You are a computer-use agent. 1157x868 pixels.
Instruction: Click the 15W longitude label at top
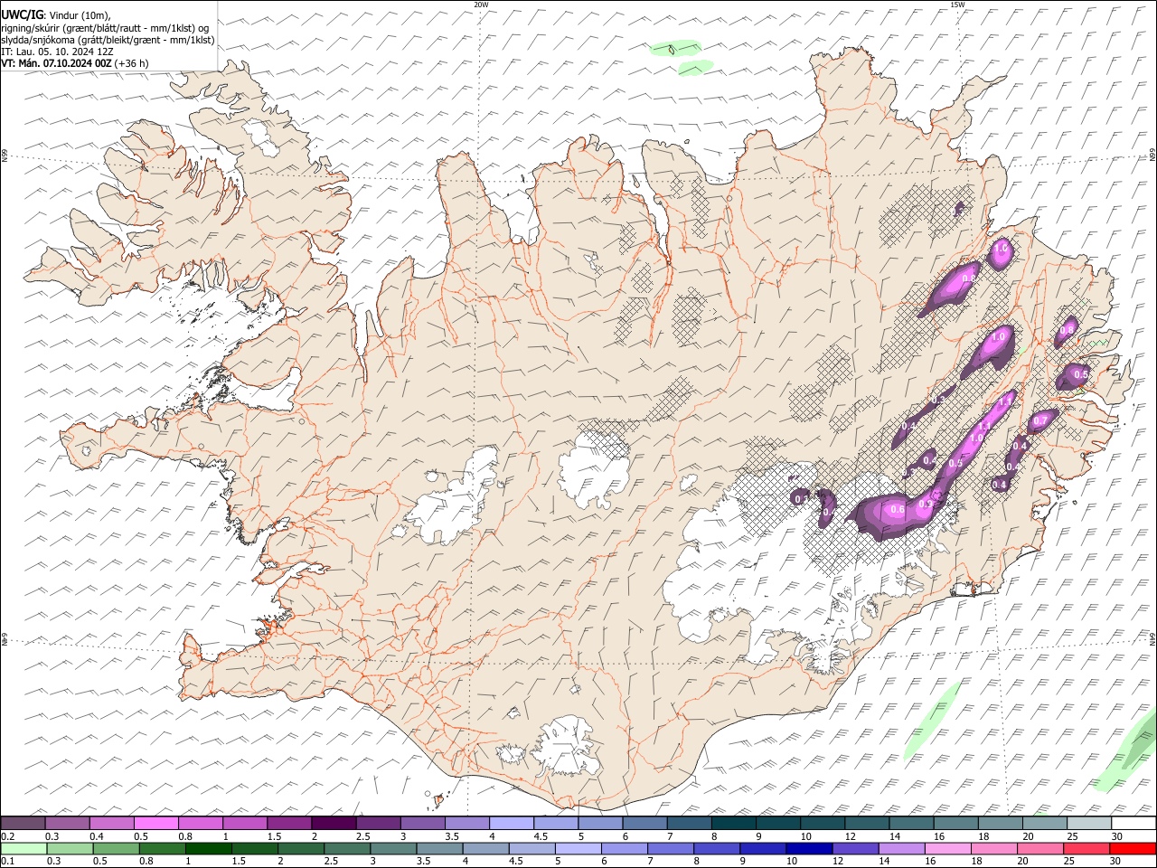tap(957, 5)
